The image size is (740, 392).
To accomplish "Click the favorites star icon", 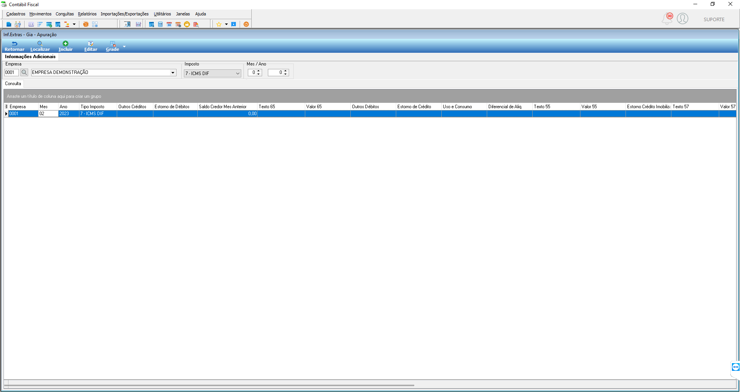I will (x=219, y=24).
